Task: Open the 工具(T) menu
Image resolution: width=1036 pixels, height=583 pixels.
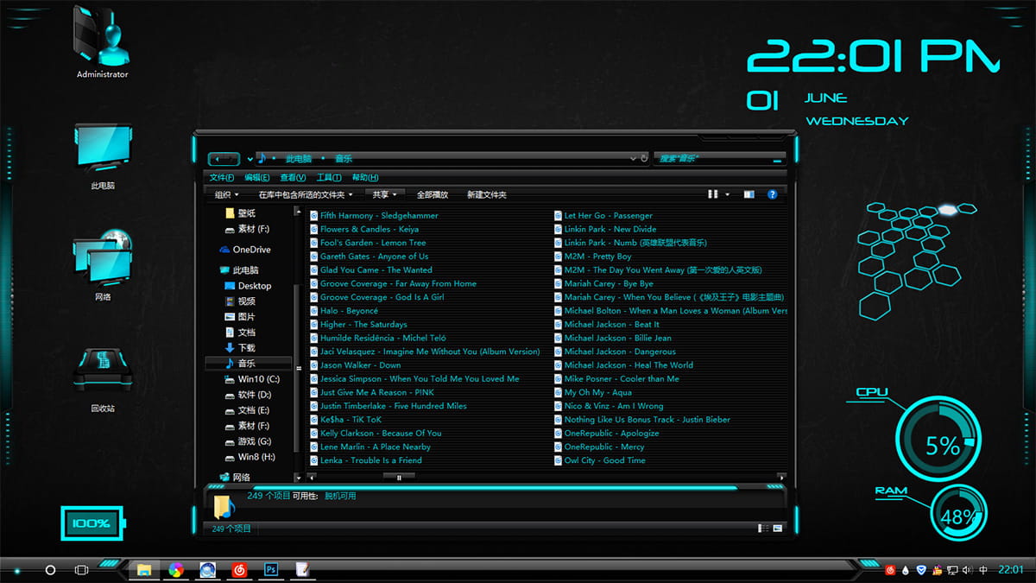Action: [x=329, y=177]
